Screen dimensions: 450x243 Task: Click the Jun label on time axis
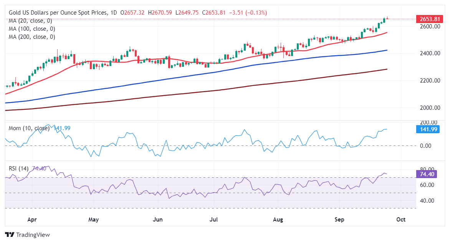tap(157, 220)
